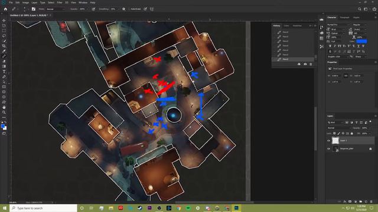Open search icon at top right
Screen dimensions: 378x212
coord(360,9)
